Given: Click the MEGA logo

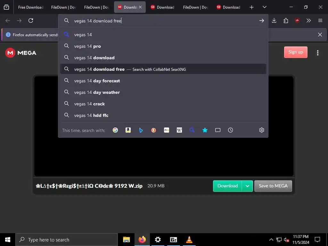Looking at the screenshot, I should pyautogui.click(x=21, y=53).
